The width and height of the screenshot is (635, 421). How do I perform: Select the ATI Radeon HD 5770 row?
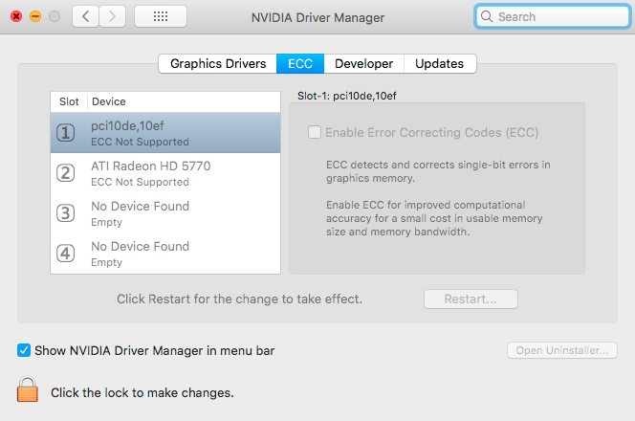pyautogui.click(x=165, y=173)
